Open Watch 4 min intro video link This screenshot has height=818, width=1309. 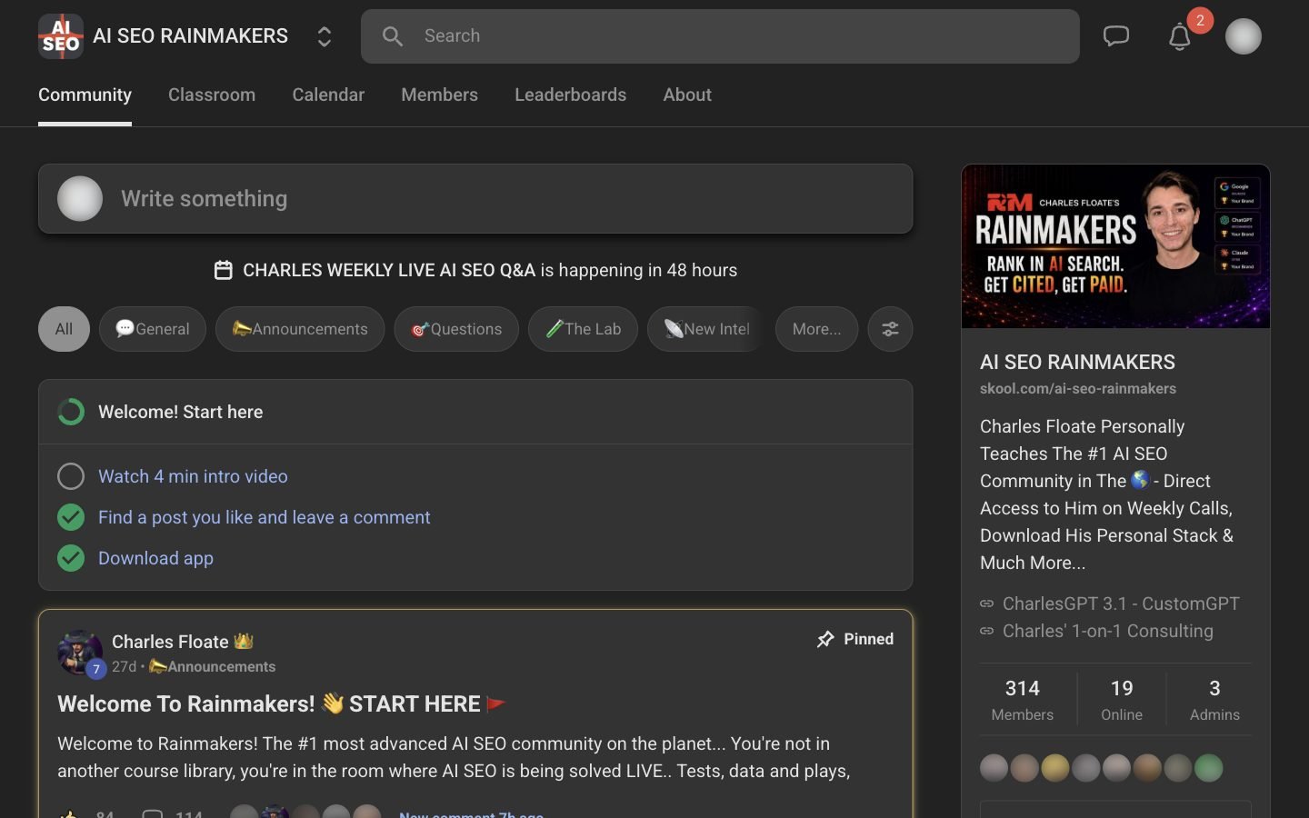pos(193,476)
